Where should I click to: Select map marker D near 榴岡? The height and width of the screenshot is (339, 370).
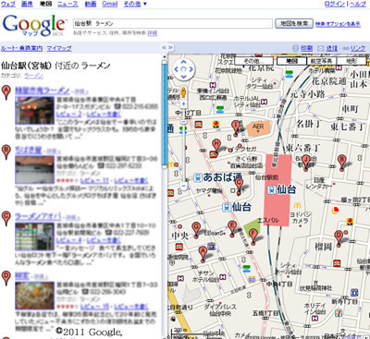(x=339, y=238)
